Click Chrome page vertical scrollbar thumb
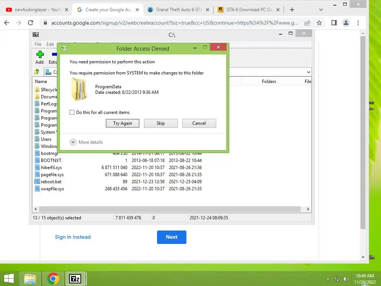 point(363,133)
